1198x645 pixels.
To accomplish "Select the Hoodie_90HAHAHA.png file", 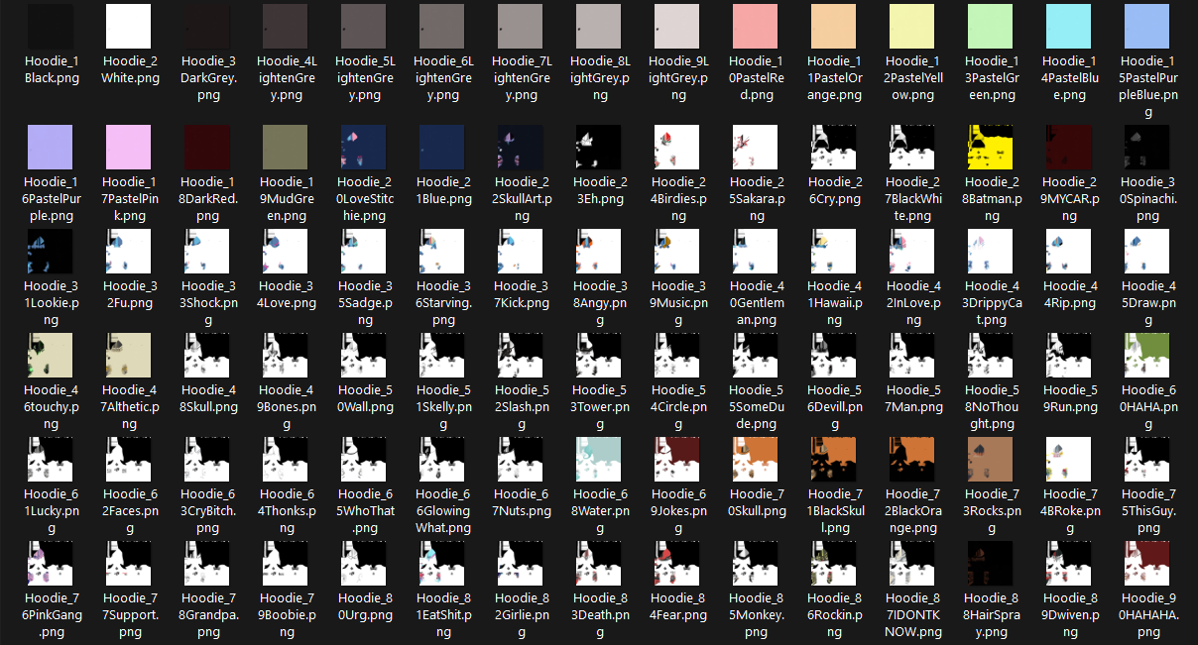I will pyautogui.click(x=1145, y=565).
